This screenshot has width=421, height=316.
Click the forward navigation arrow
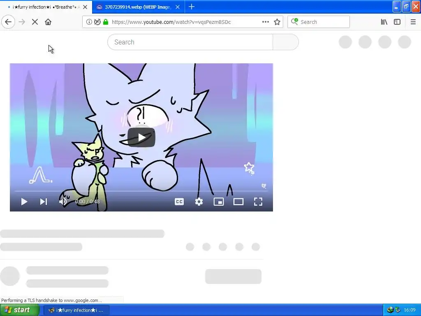pos(22,22)
